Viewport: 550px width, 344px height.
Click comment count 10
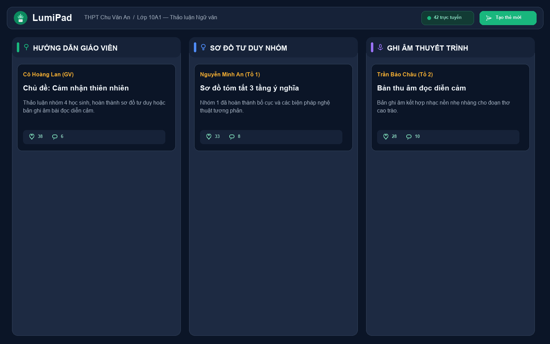[x=417, y=137]
